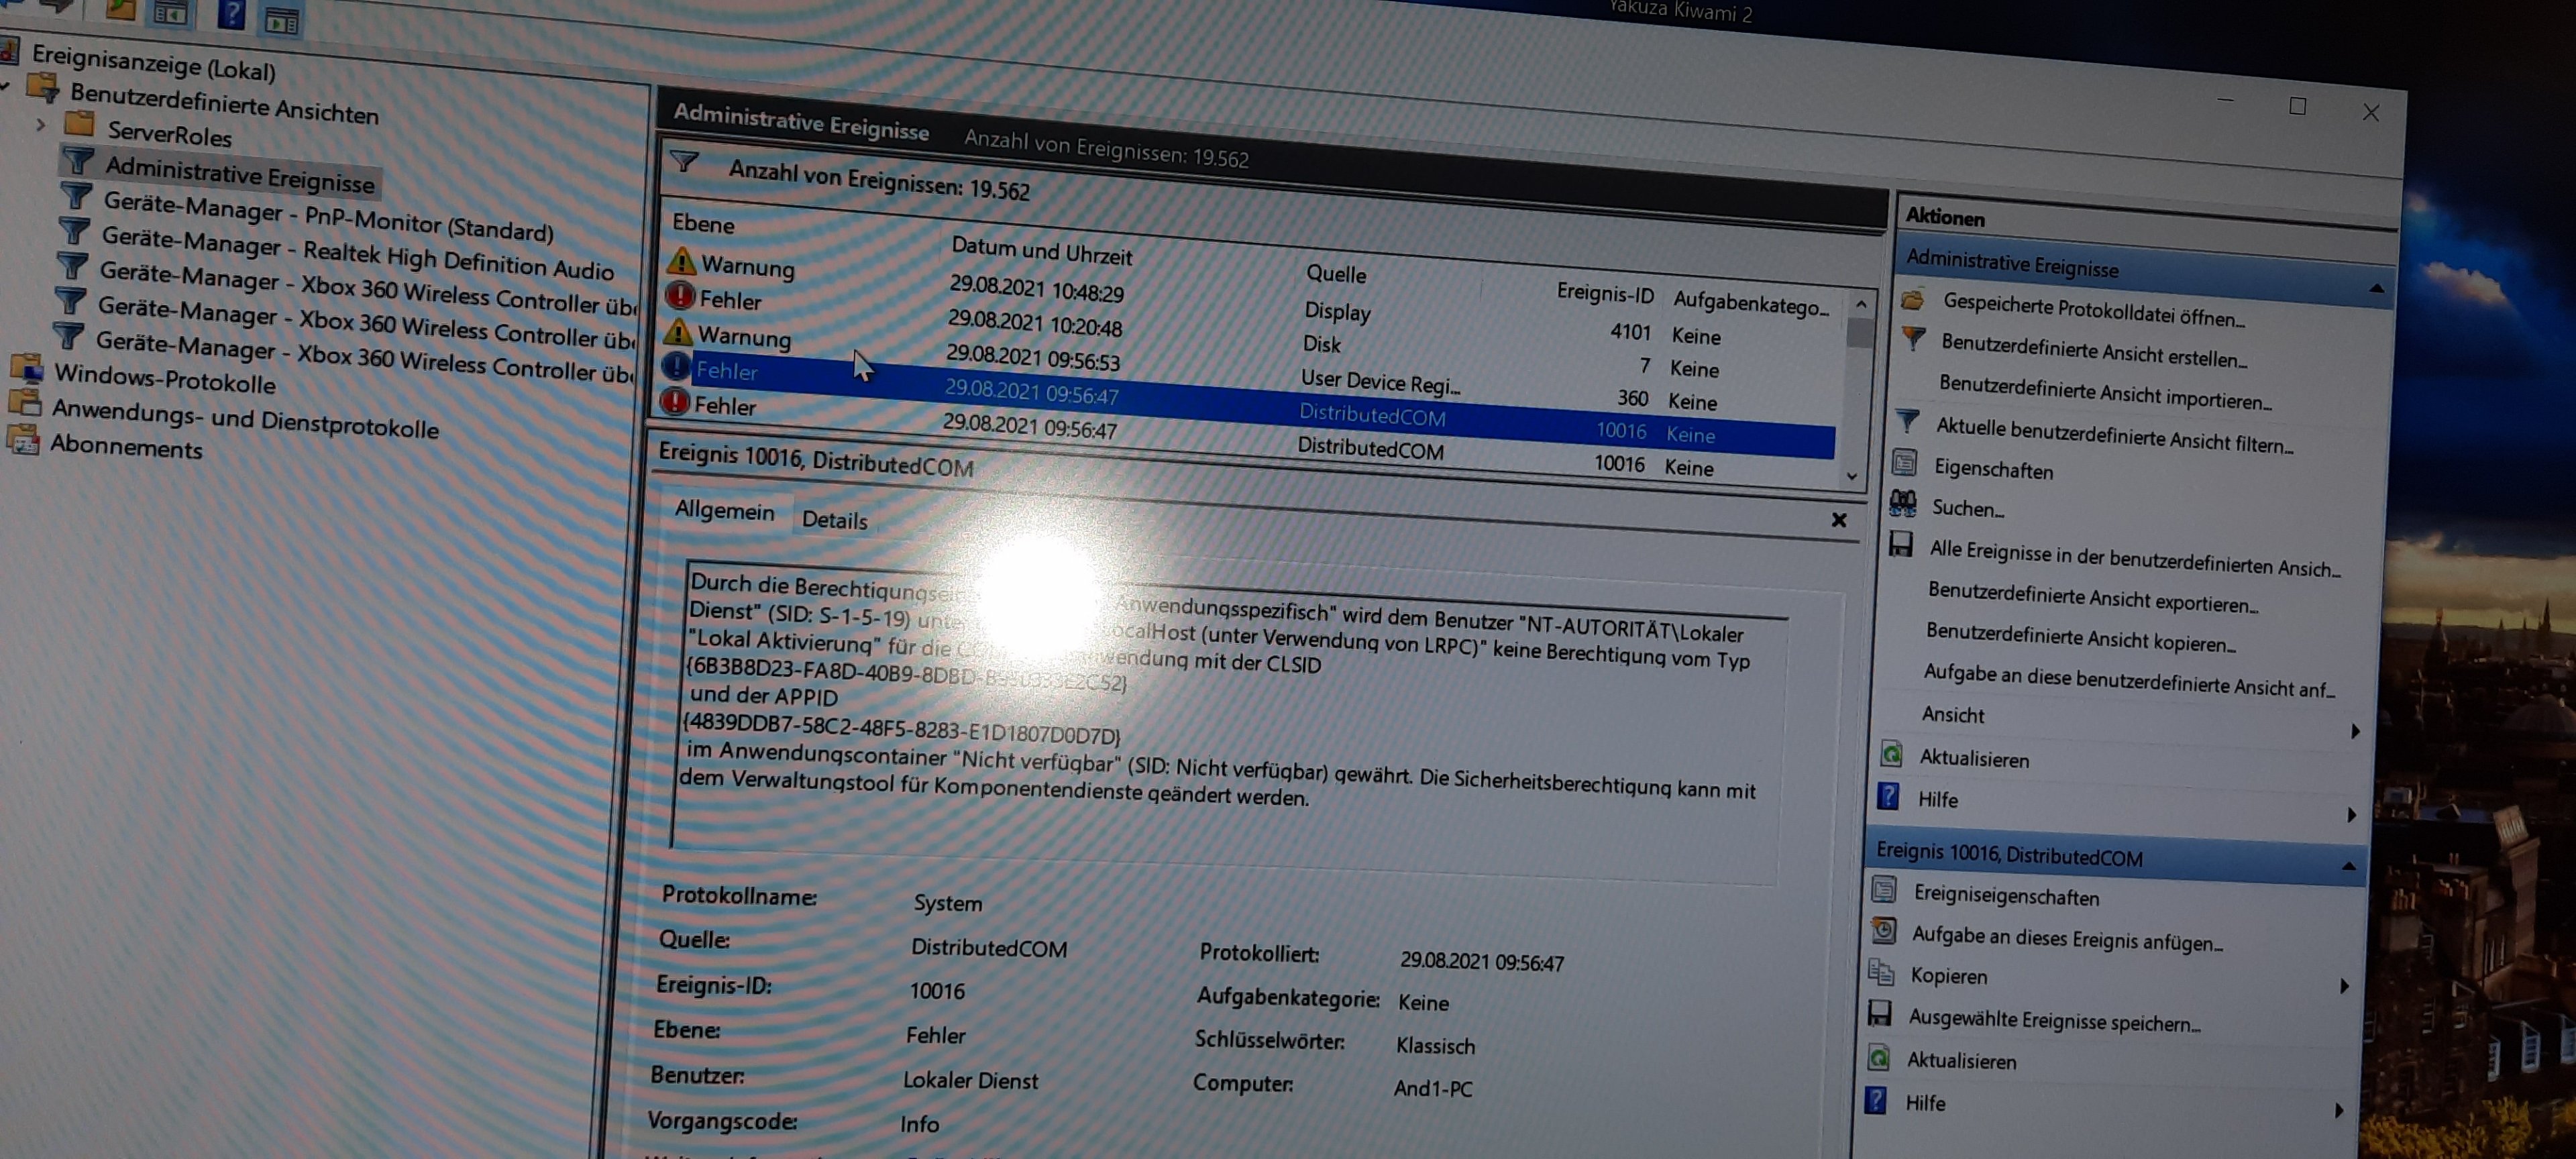Image resolution: width=2576 pixels, height=1159 pixels.
Task: Click the blue help icon in toolbar
Action: (x=231, y=14)
